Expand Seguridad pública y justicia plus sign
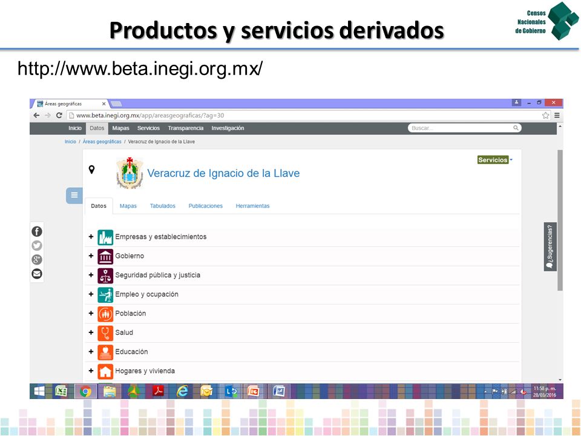The width and height of the screenshot is (581, 436). pos(91,275)
